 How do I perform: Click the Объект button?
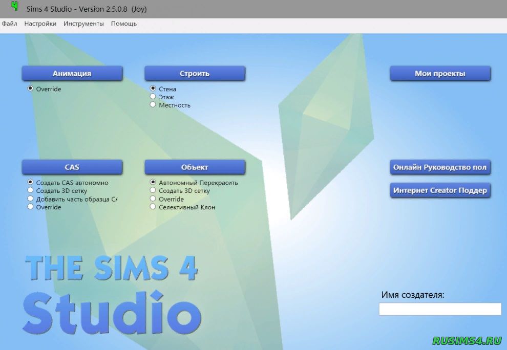195,167
